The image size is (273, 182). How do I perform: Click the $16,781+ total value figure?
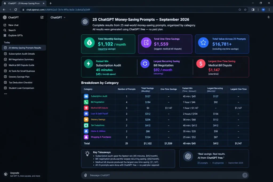tap(222, 44)
